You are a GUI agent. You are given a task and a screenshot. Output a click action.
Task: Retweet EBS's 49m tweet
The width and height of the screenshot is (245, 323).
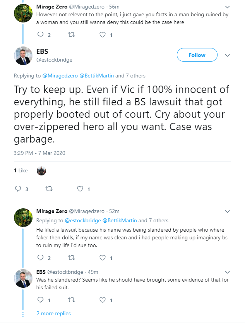(x=72, y=300)
